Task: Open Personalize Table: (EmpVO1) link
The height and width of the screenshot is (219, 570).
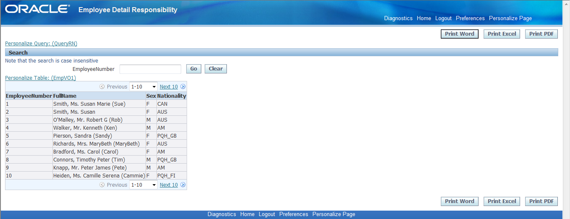Action: [40, 78]
